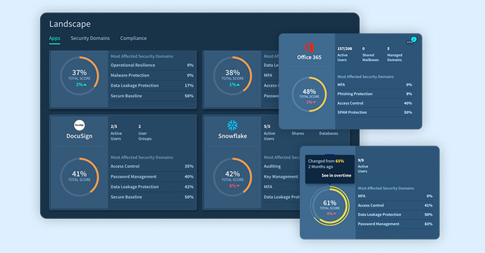Select DocuSign Password Management 40% row
Screen dimensions: 485x253
pyautogui.click(x=152, y=176)
